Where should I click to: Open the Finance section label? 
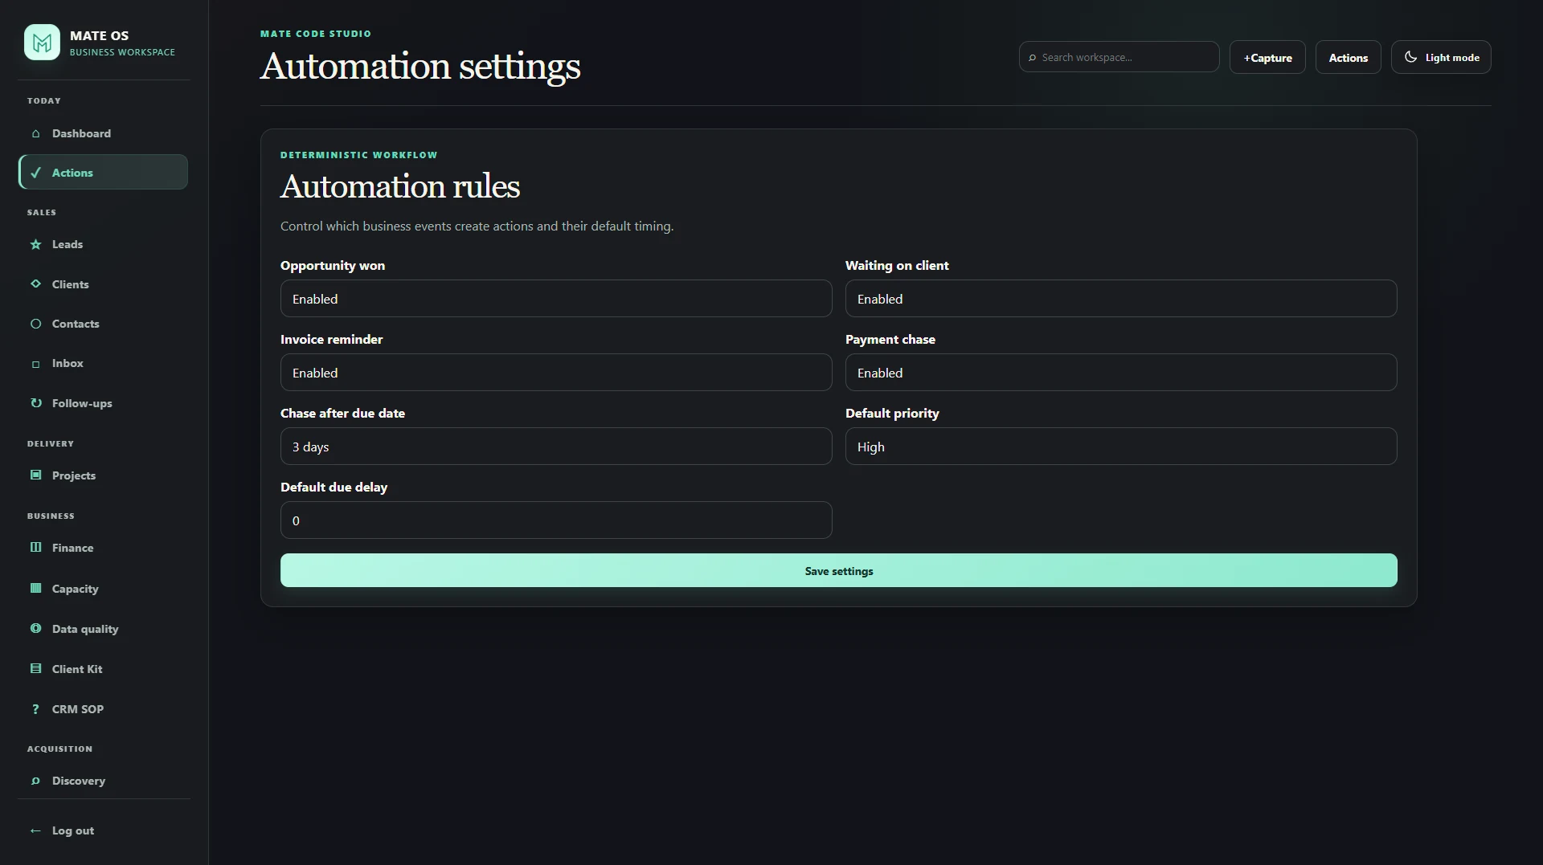pyautogui.click(x=72, y=548)
